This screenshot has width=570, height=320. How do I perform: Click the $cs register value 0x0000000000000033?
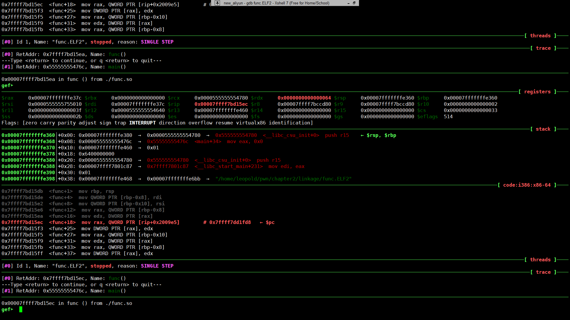coord(471,110)
